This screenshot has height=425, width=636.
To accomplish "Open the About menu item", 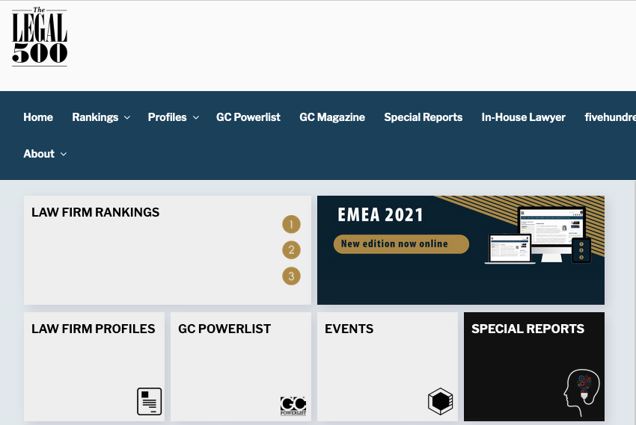I will pyautogui.click(x=39, y=154).
